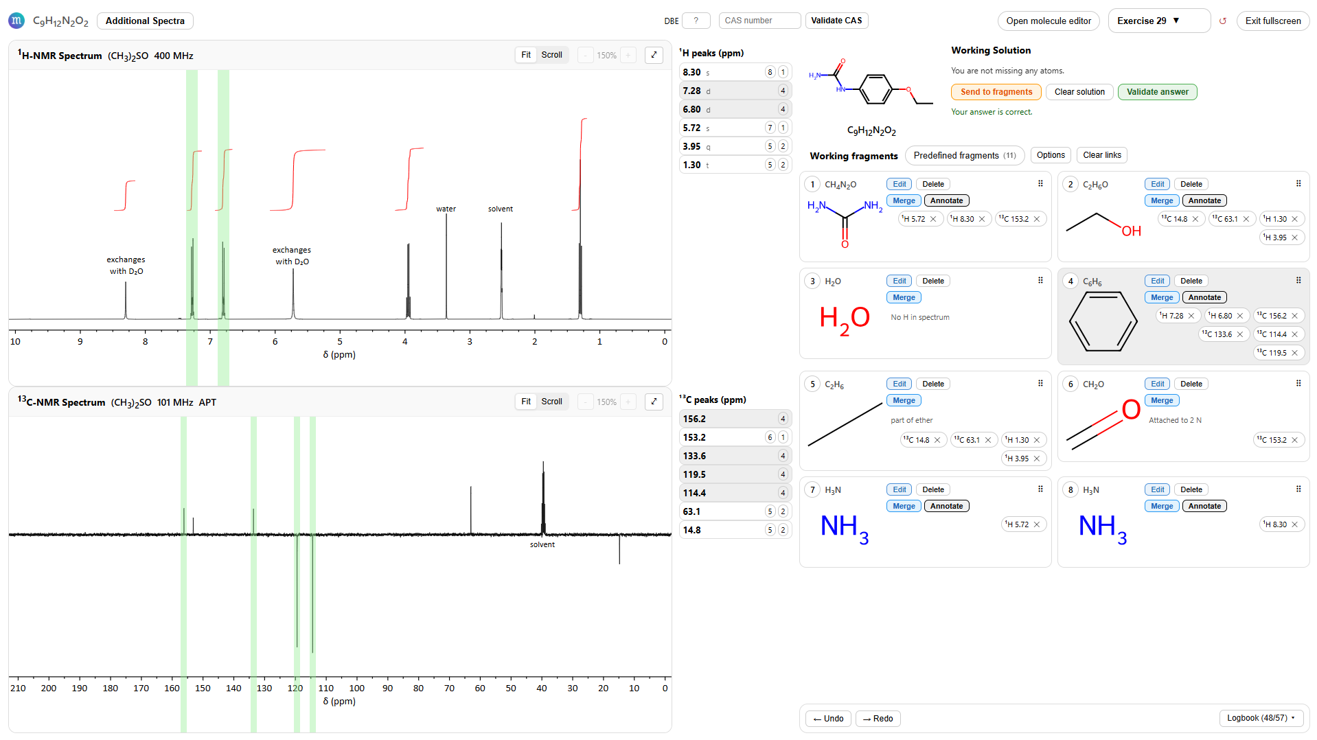Screen dimensions: 1317x740
Task: Remove 1H 5.72 tag from fragment 1
Action: pos(933,219)
